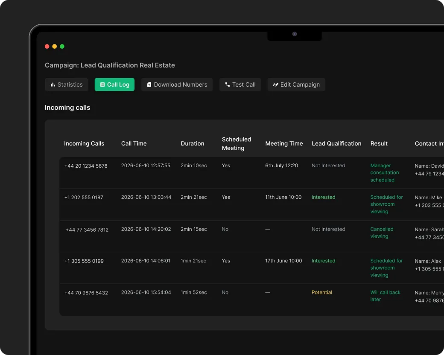Image resolution: width=444 pixels, height=355 pixels.
Task: Click Interested in the +1 305 555 0199 row
Action: pos(323,261)
